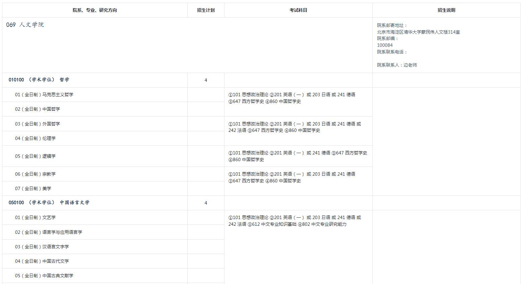This screenshot has height=284, width=522.
Task: Click the 招生计划 column header
Action: (206, 10)
